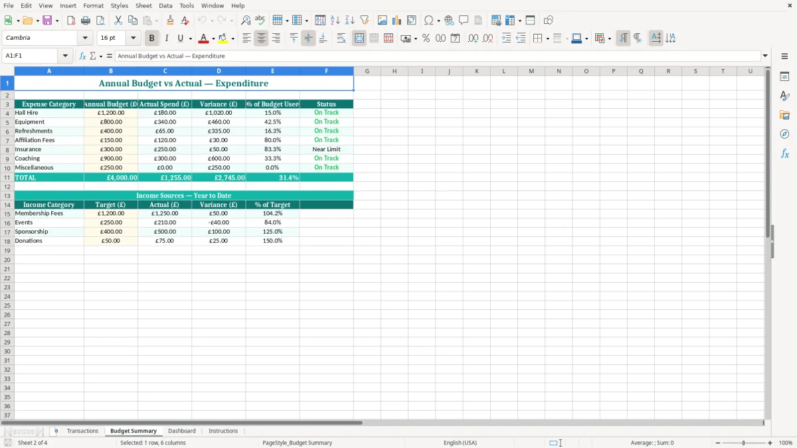Open the Font Size dropdown
The height and width of the screenshot is (448, 797).
(133, 38)
